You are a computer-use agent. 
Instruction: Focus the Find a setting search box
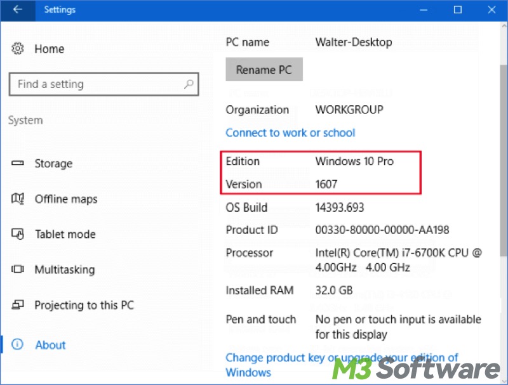click(104, 84)
